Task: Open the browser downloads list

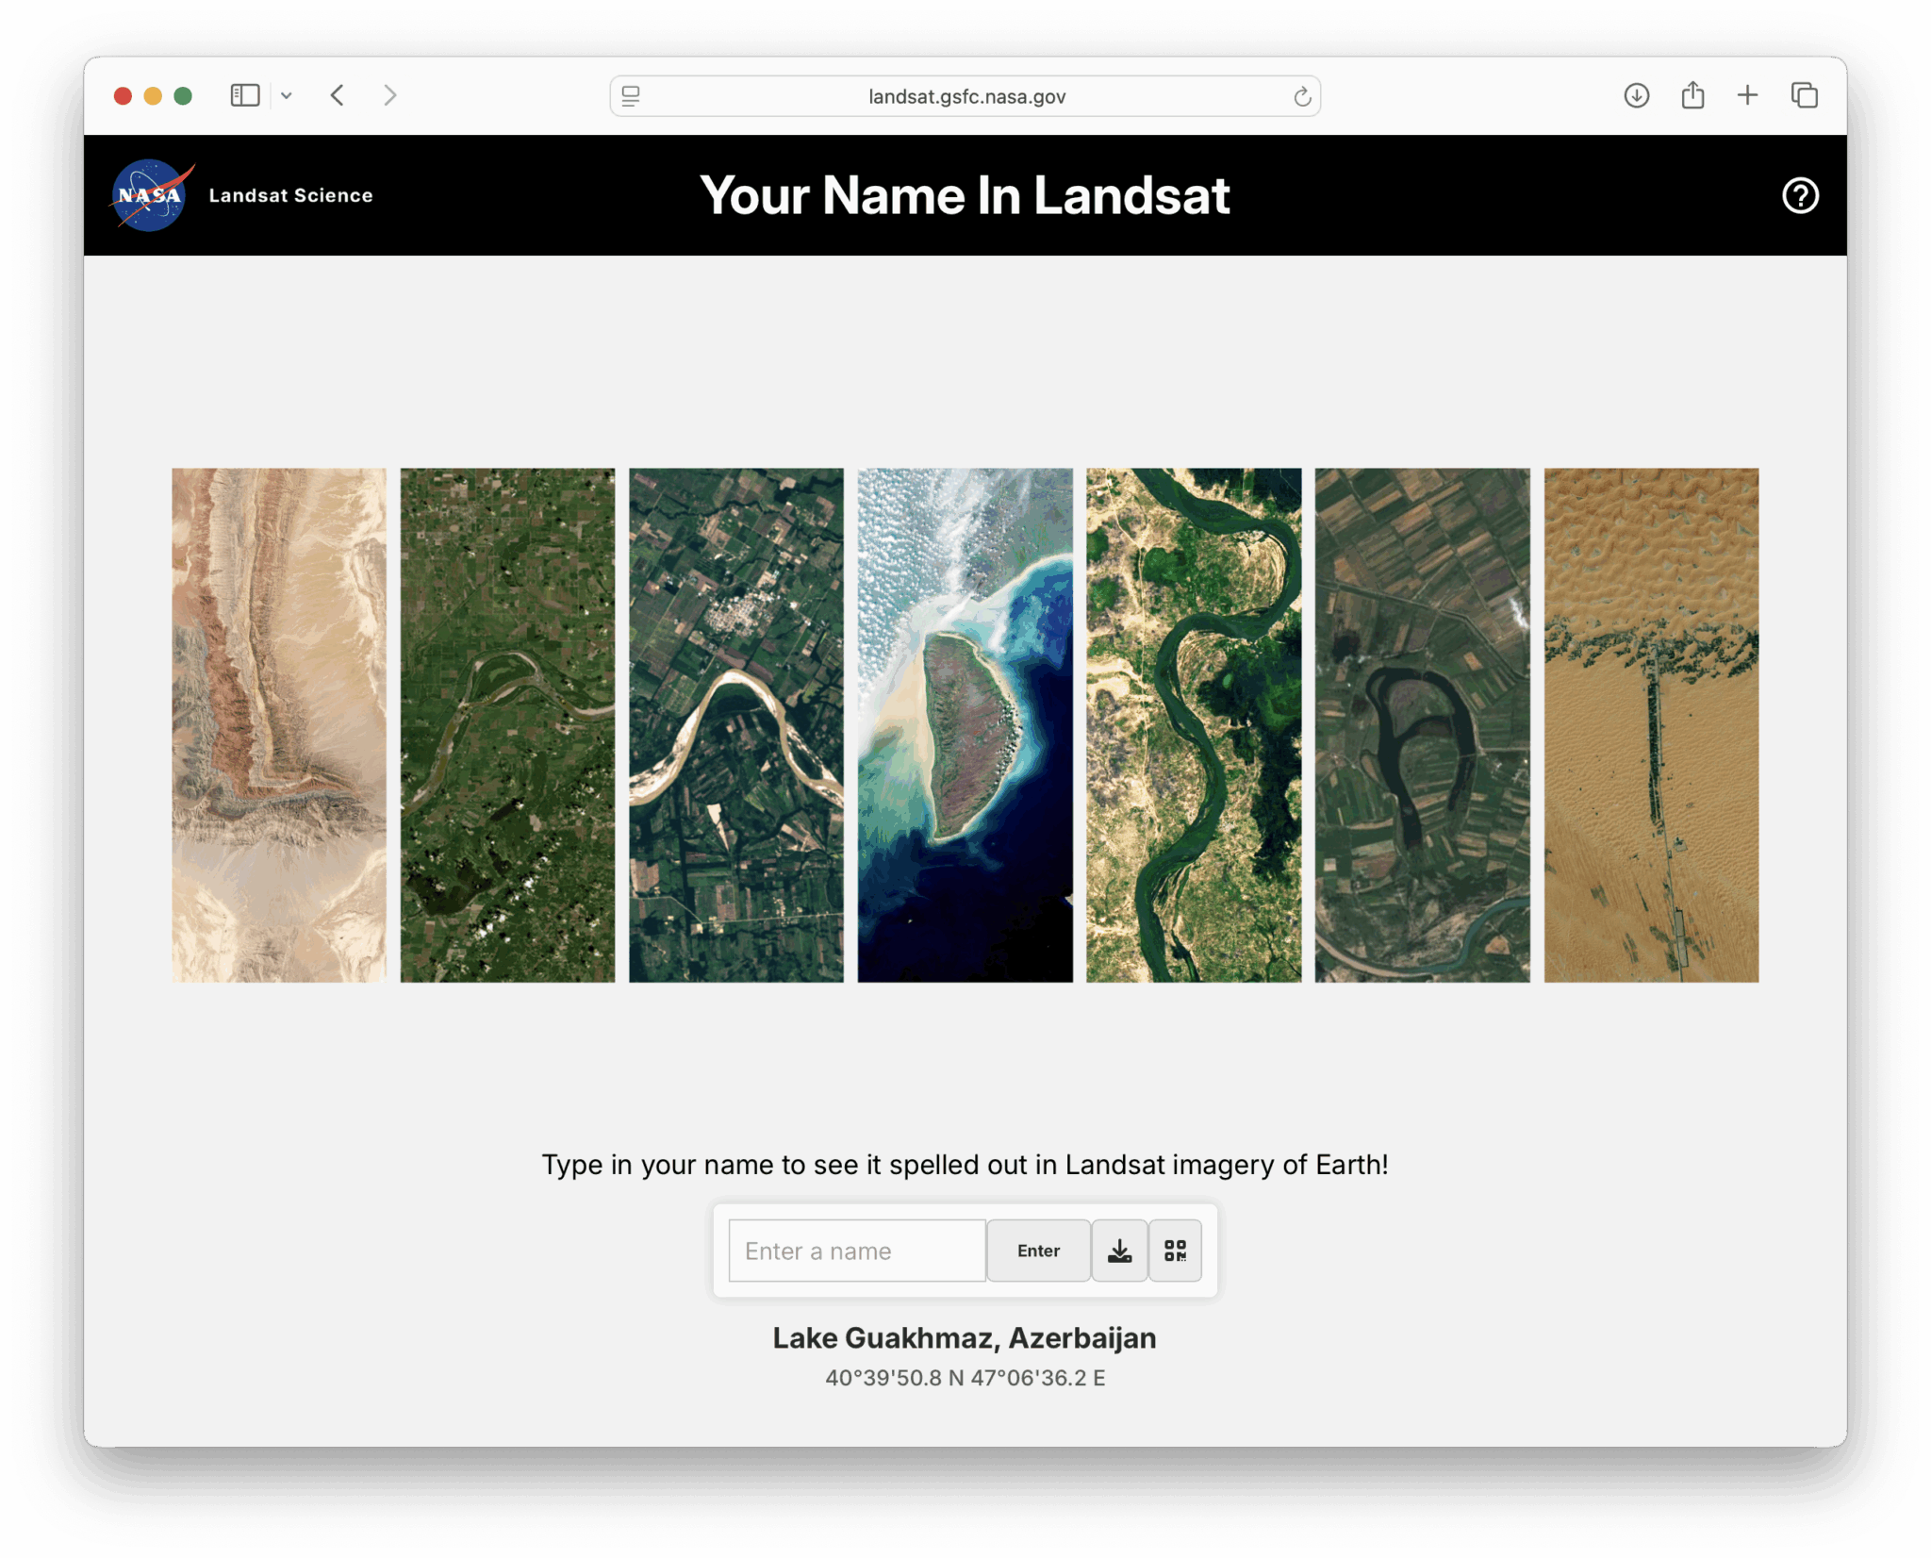Action: 1637,95
